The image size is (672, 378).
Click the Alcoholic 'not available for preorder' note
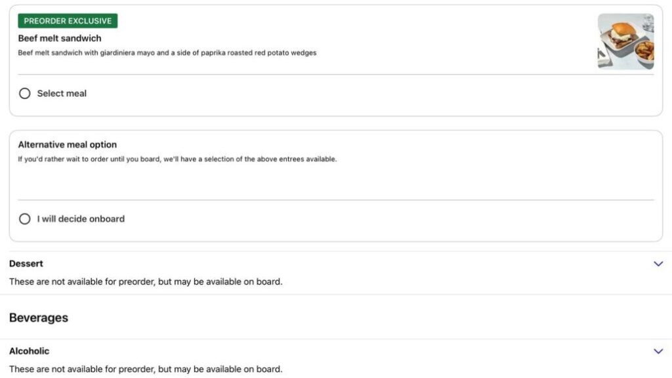coord(146,369)
